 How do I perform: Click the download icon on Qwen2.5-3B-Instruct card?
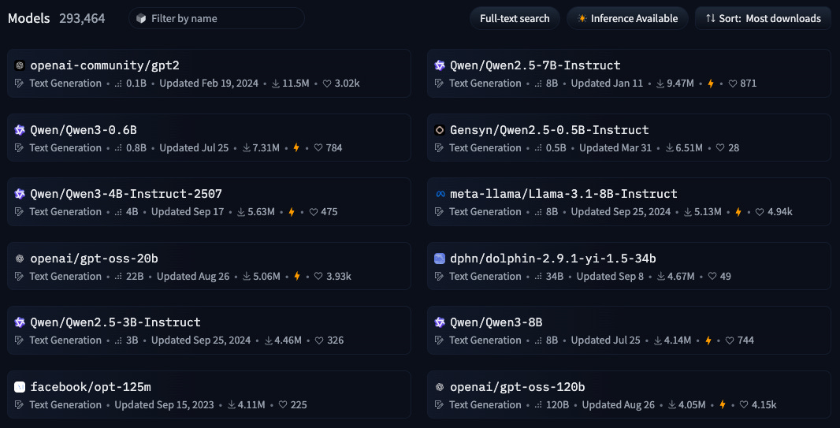point(269,341)
